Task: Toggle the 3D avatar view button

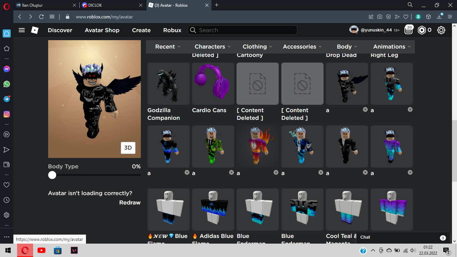Action: click(128, 148)
